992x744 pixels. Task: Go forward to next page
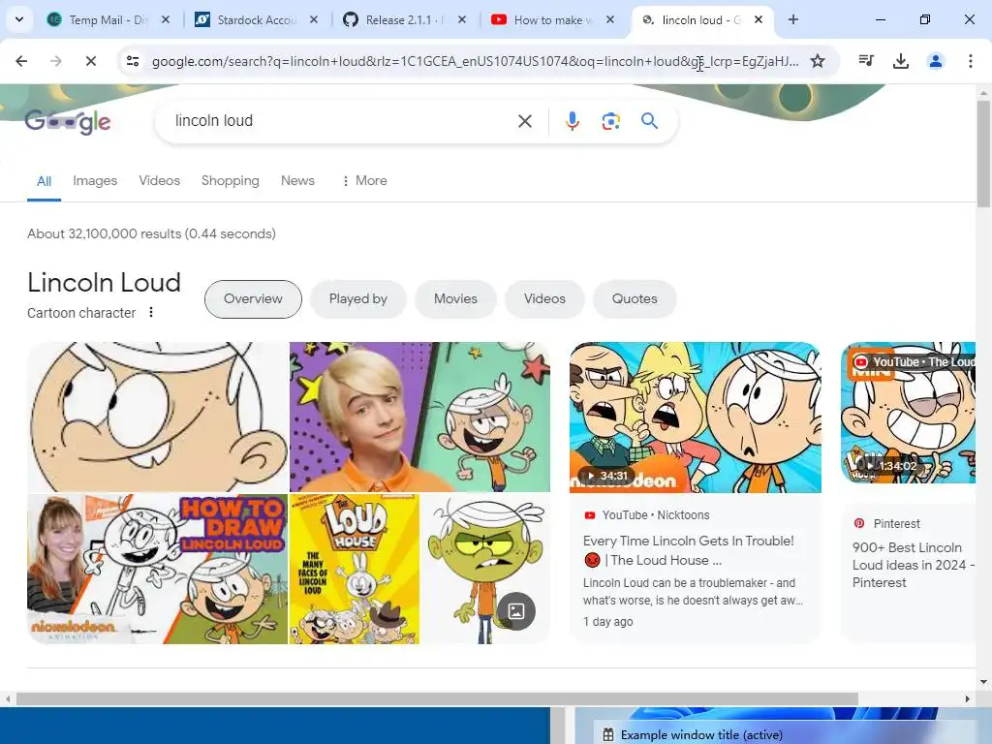(56, 61)
